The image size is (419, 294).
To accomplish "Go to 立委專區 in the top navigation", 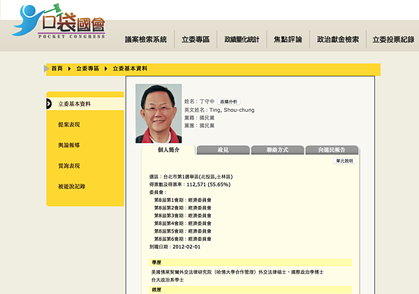I will tap(195, 40).
